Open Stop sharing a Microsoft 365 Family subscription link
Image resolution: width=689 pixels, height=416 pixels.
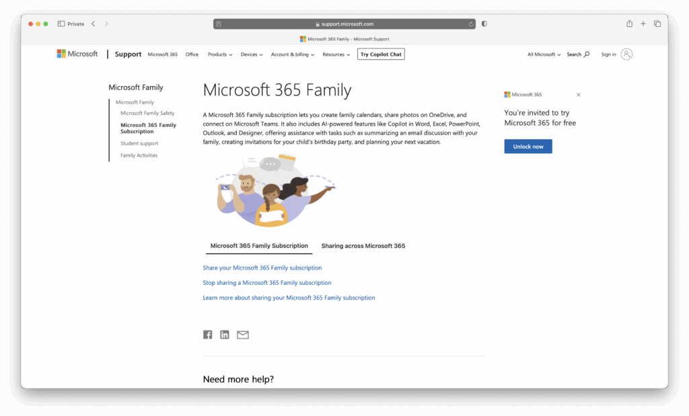coord(267,283)
